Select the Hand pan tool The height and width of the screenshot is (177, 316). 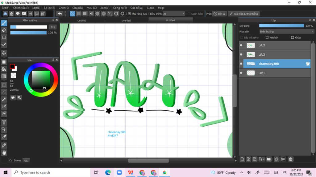[4, 153]
